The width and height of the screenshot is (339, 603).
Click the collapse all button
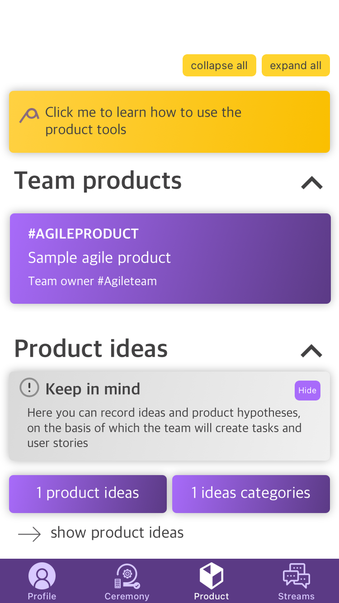(219, 66)
